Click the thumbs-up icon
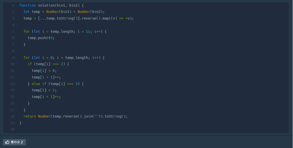 (x=7, y=142)
